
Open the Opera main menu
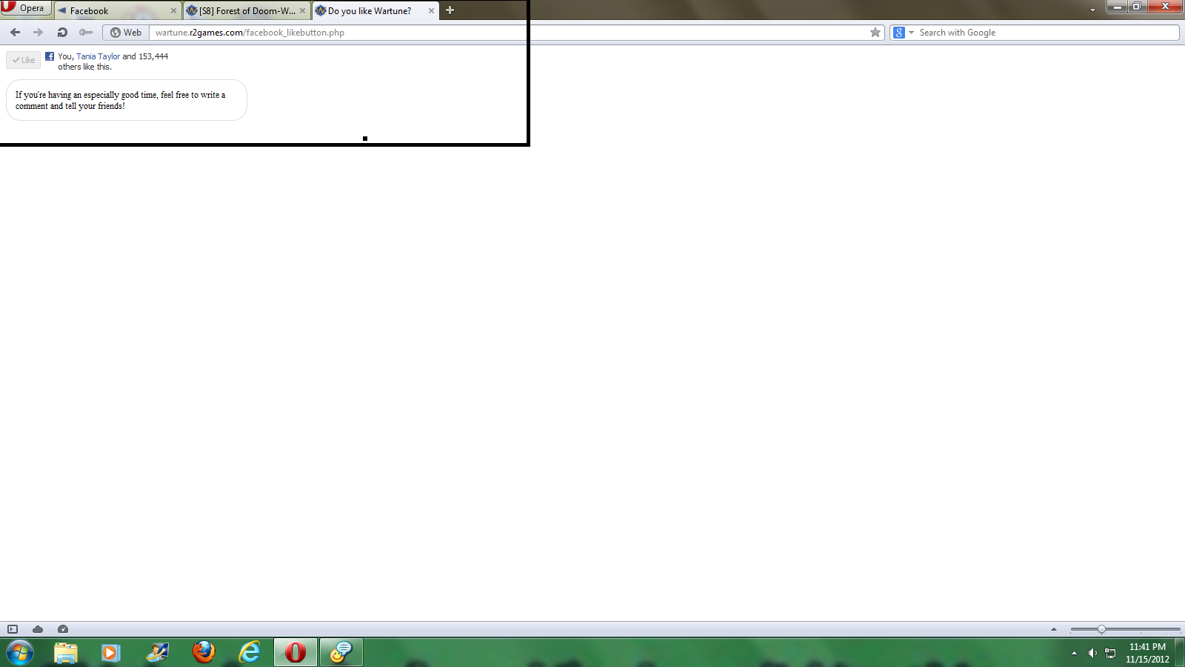[26, 8]
